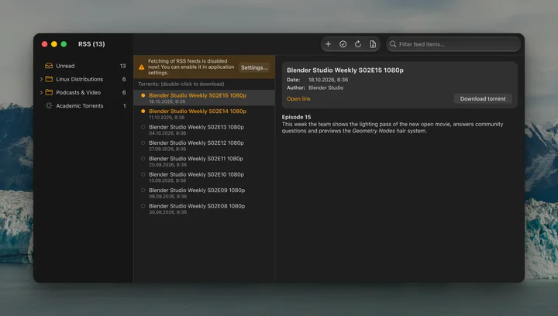Expand the Podcasts & Video folder chevron
Viewport: 558px width, 316px height.
tap(41, 92)
